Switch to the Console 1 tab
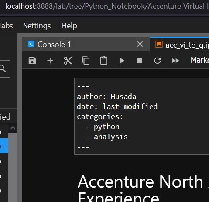Image resolution: width=209 pixels, height=202 pixels. point(86,44)
